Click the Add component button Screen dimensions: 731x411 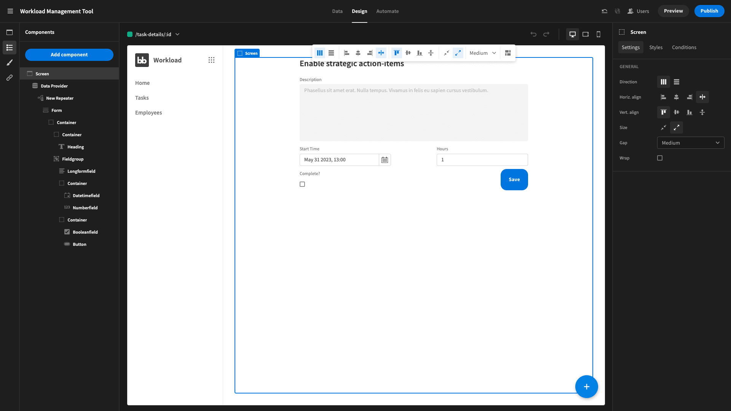tap(69, 55)
